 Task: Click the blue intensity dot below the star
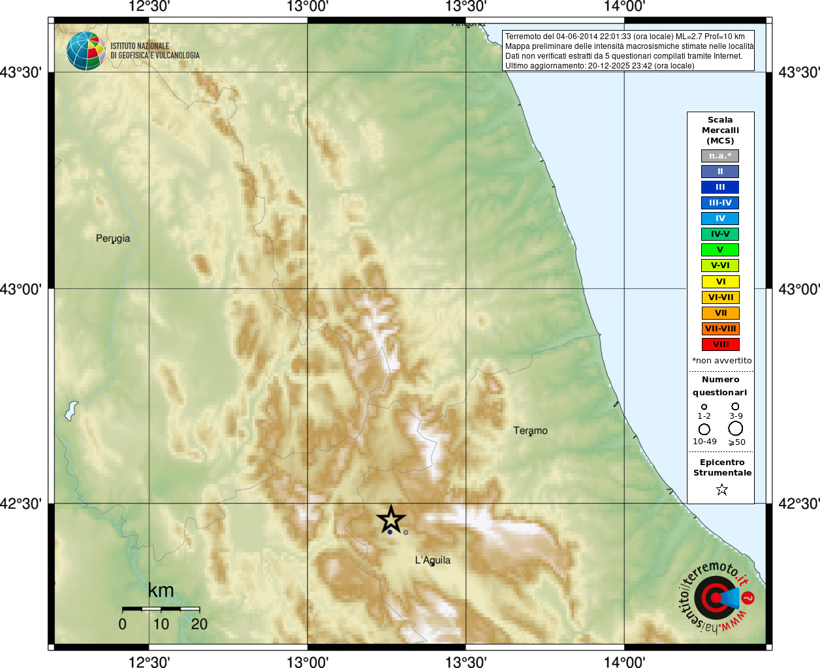click(x=390, y=532)
